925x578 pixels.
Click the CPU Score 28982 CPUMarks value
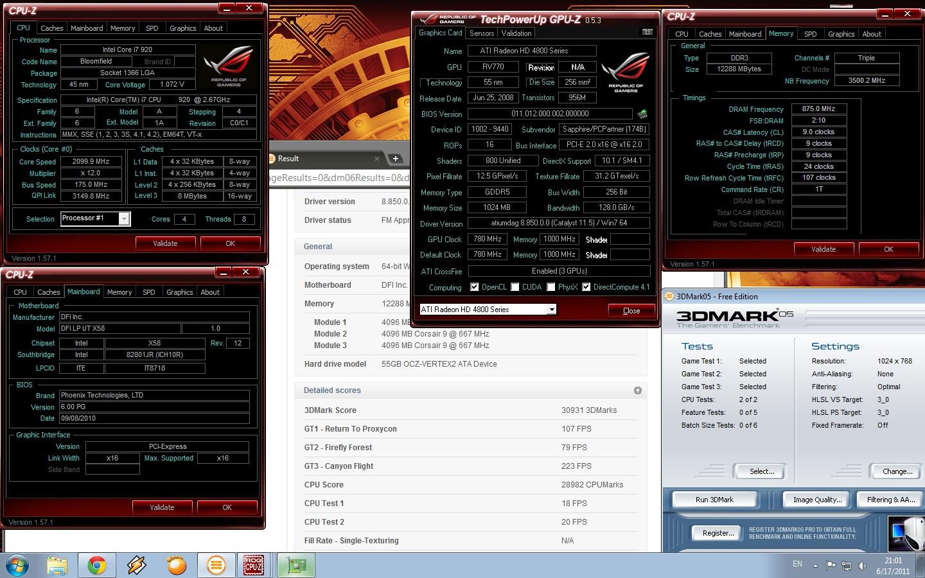click(x=592, y=485)
